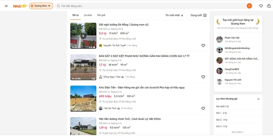Image resolution: width=273 pixels, height=136 pixels.
Task: Click Huyện Đại Lộc location text
Action: [x=118, y=133]
